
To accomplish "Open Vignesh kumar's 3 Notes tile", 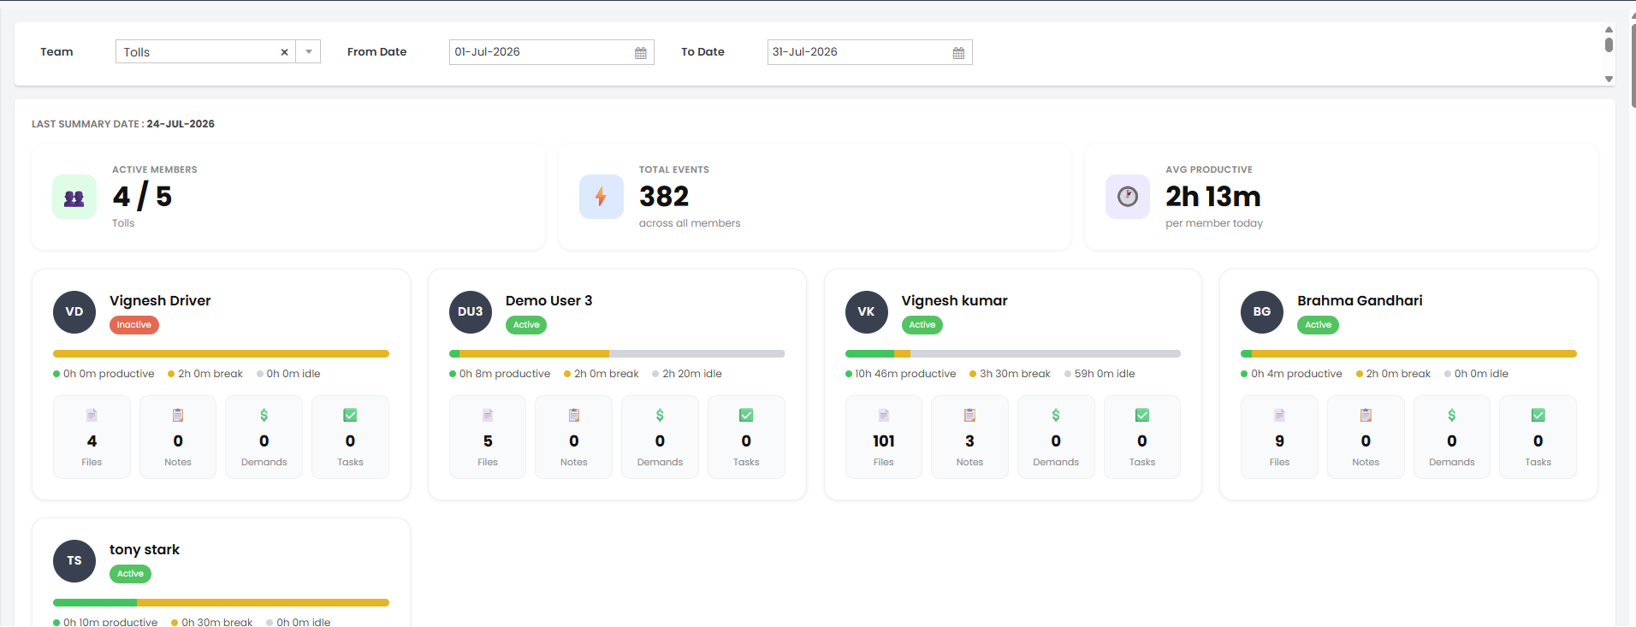I will [969, 437].
